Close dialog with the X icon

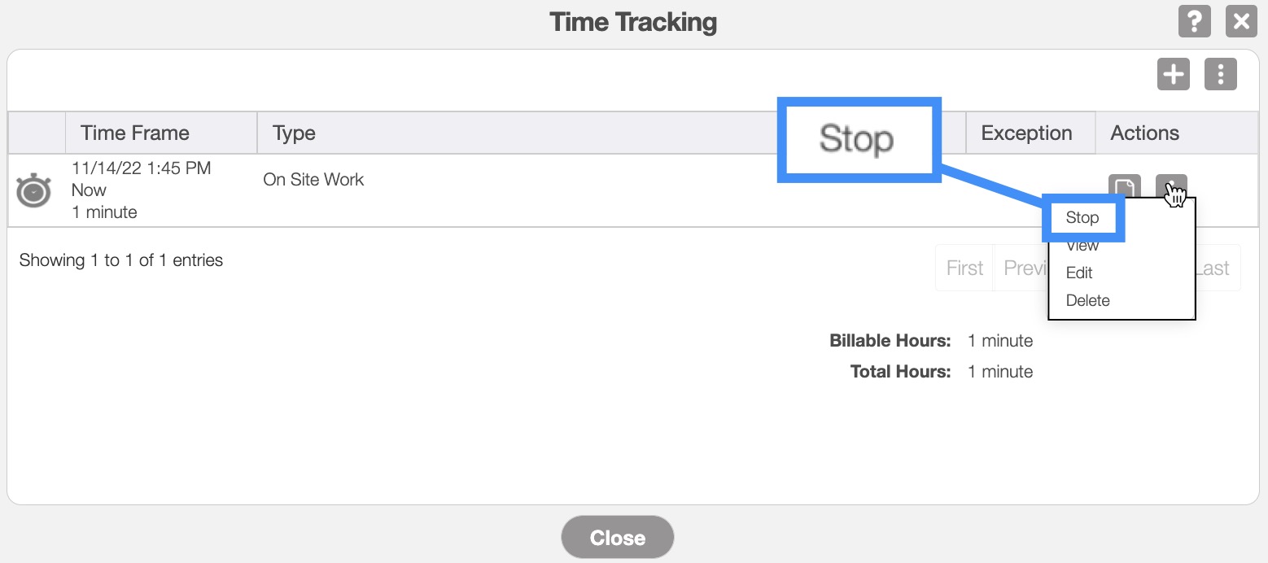1241,21
